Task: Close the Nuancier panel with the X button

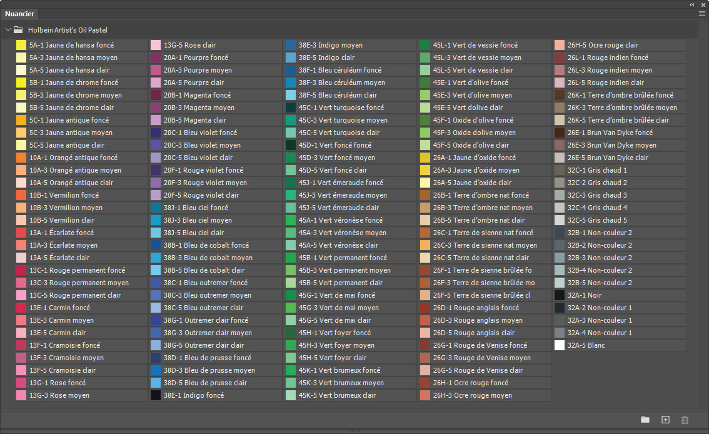Action: point(703,4)
